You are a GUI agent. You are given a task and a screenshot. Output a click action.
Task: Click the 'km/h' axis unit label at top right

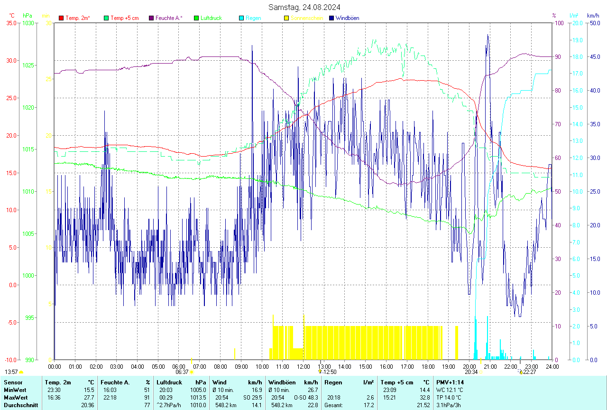[x=593, y=16]
